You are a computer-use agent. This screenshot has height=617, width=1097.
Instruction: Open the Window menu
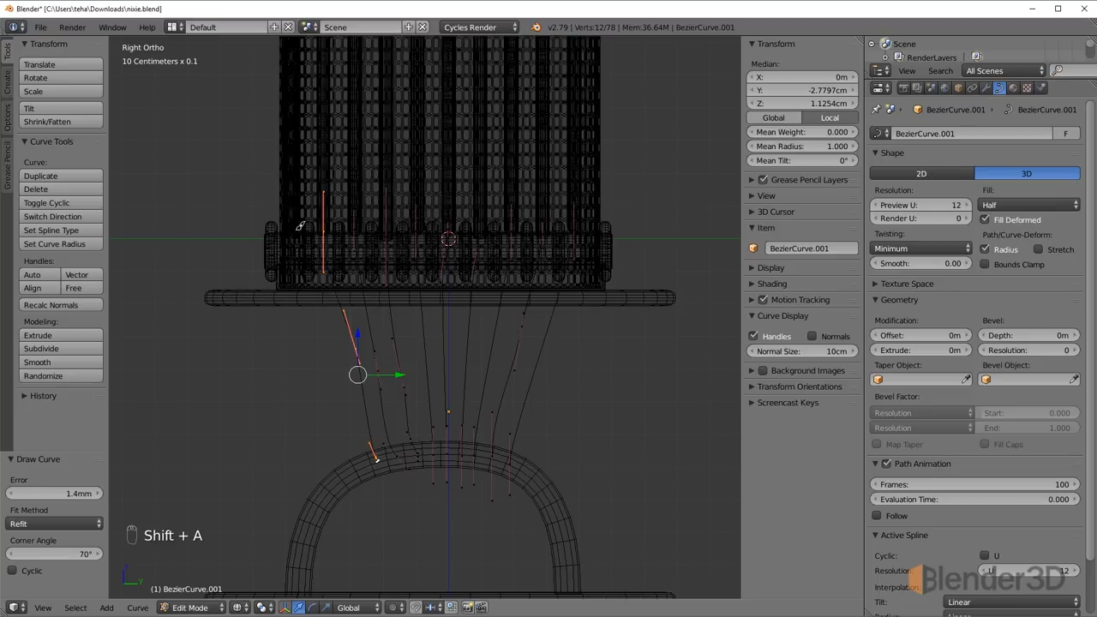[112, 27]
